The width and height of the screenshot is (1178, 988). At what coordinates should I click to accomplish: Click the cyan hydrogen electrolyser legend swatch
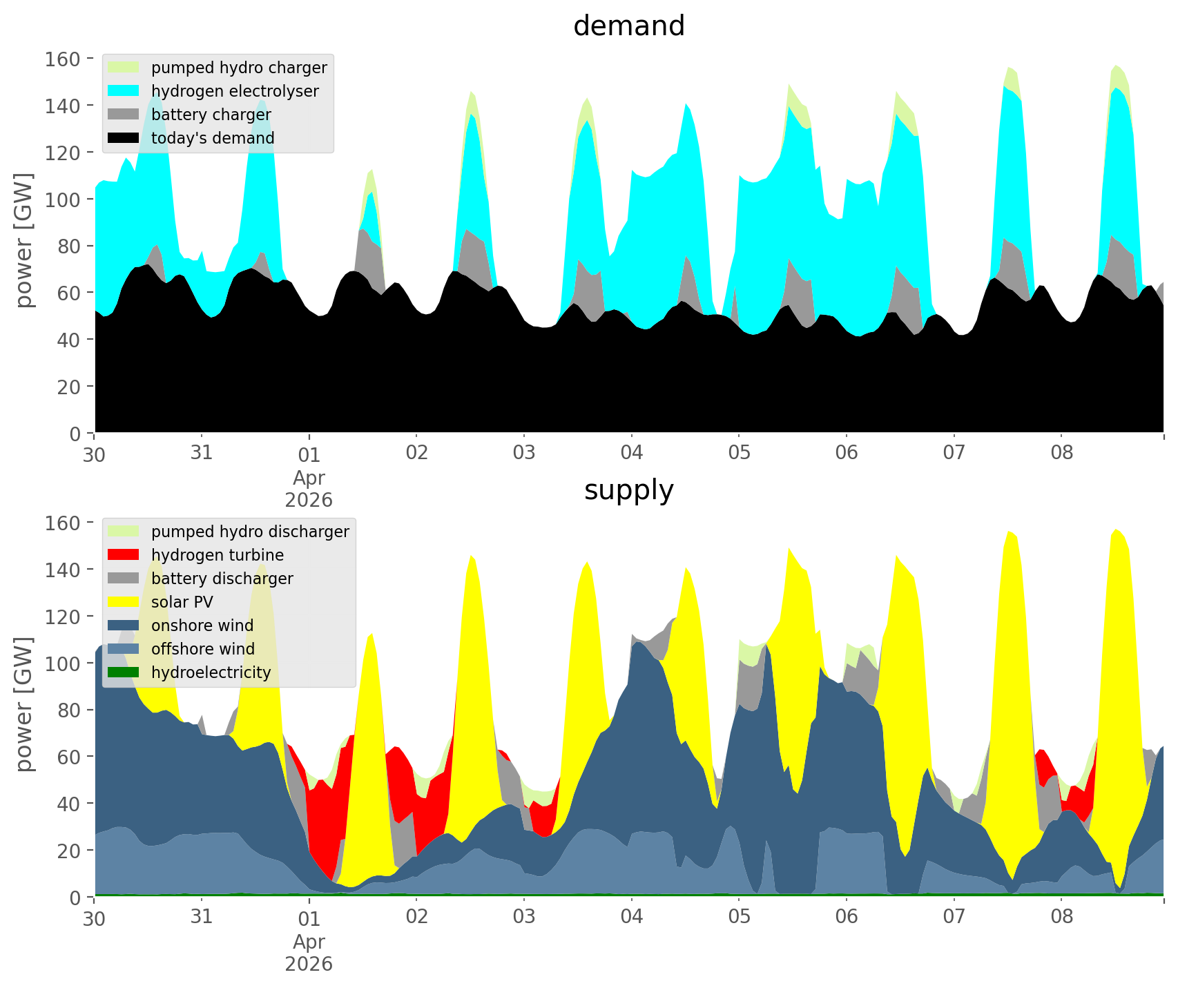[x=124, y=91]
